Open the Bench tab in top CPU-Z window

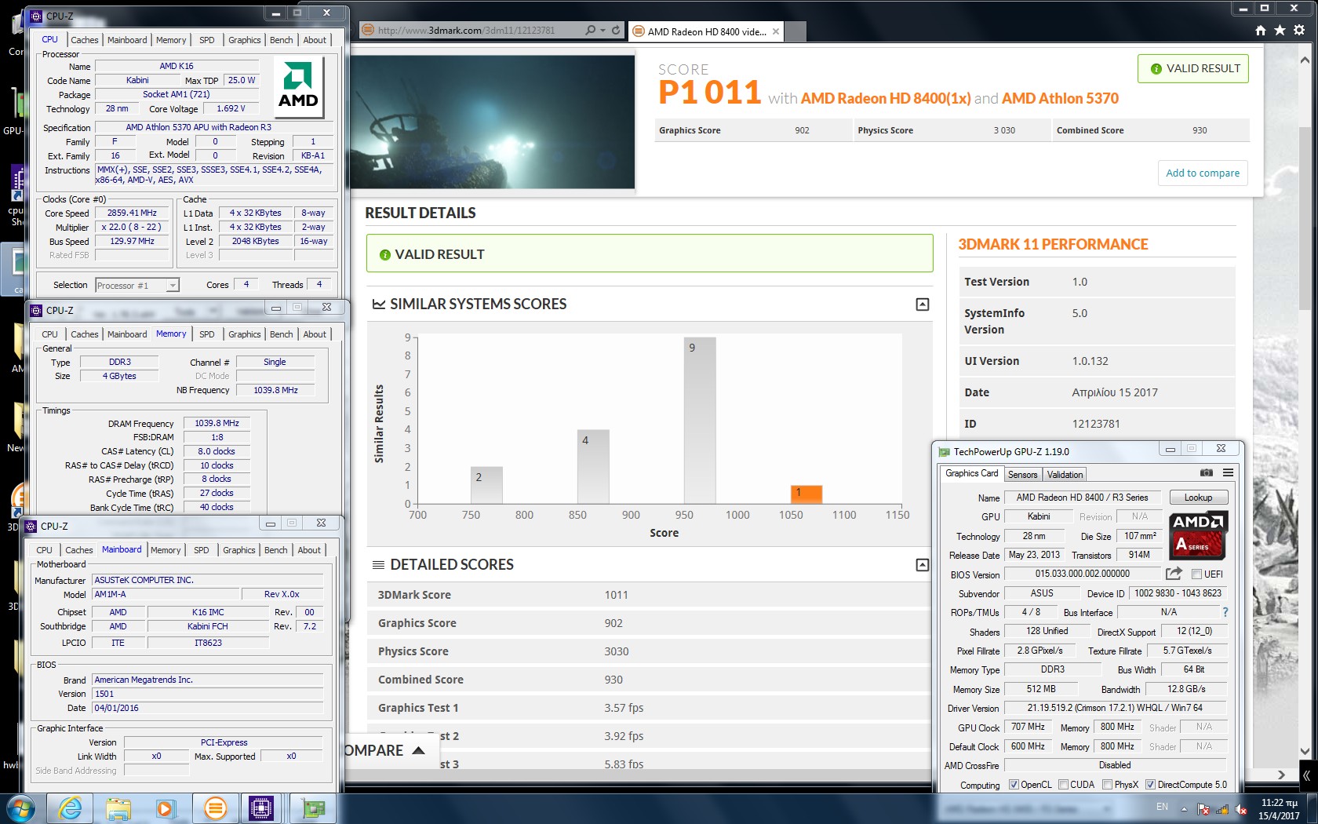281,40
